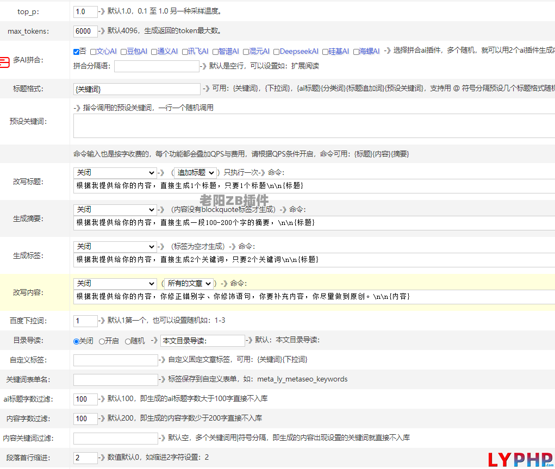The height and width of the screenshot is (469, 555).
Task: Click the top_p row label
Action: [x=28, y=11]
